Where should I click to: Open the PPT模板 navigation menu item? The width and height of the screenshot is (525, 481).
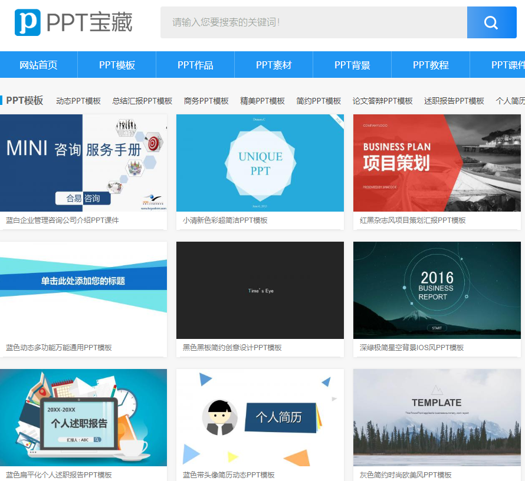point(117,65)
